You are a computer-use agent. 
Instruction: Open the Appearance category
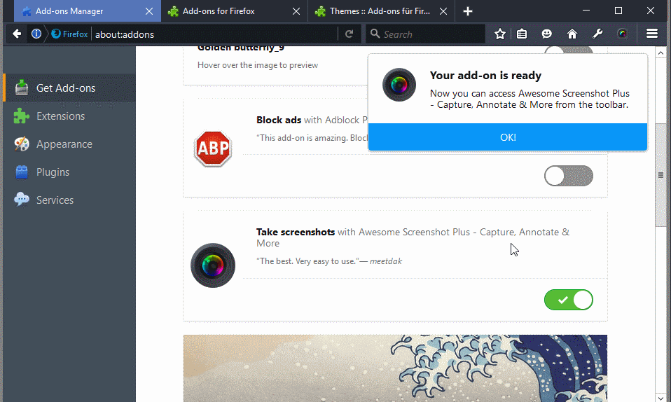pos(69,144)
